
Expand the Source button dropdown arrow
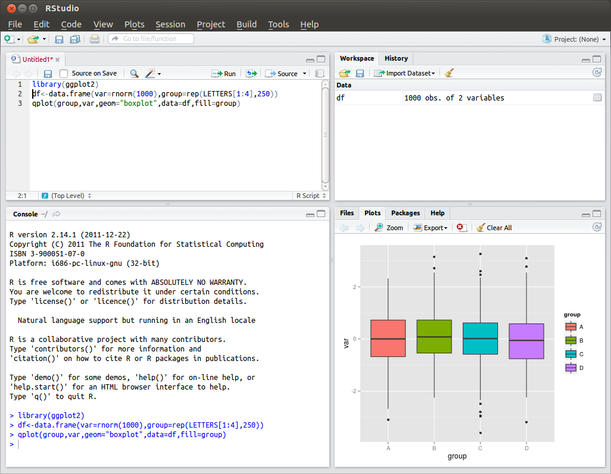point(304,73)
